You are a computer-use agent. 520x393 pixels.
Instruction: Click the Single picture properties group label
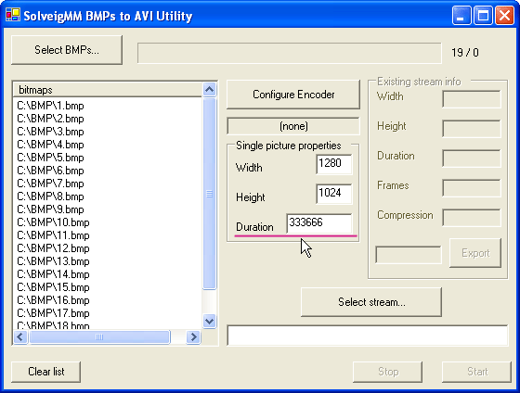click(x=288, y=146)
